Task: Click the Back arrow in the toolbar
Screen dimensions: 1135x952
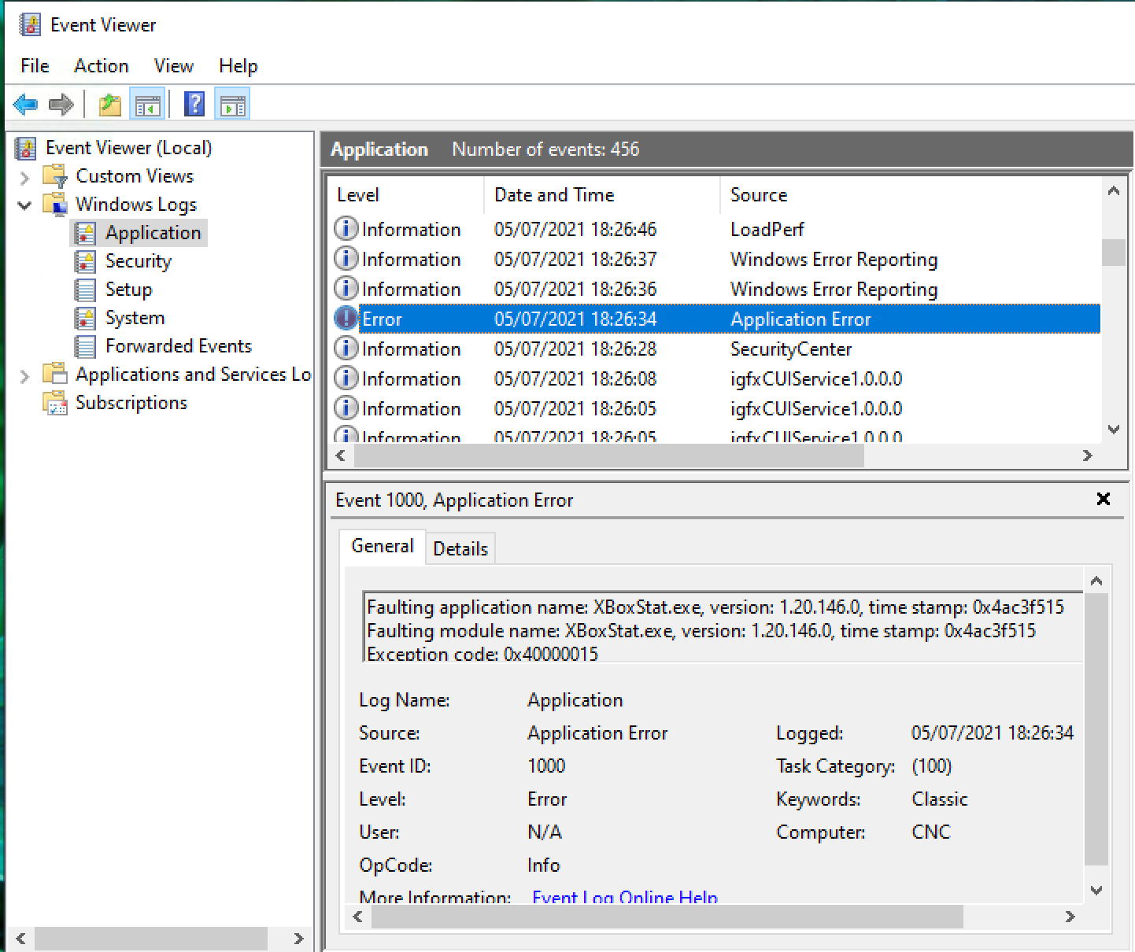Action: (x=25, y=104)
